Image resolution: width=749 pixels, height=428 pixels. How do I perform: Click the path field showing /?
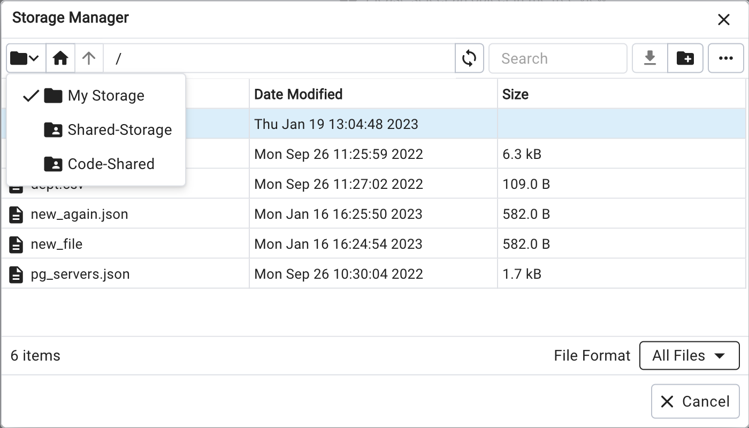point(278,58)
